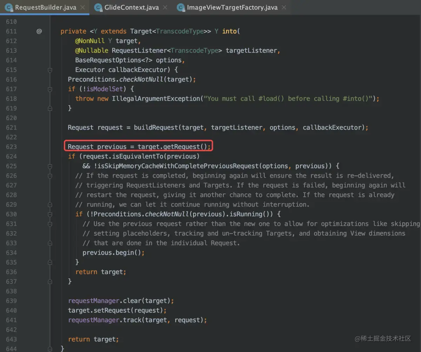Click line number 610 in the gutter
The height and width of the screenshot is (352, 421).
point(11,22)
